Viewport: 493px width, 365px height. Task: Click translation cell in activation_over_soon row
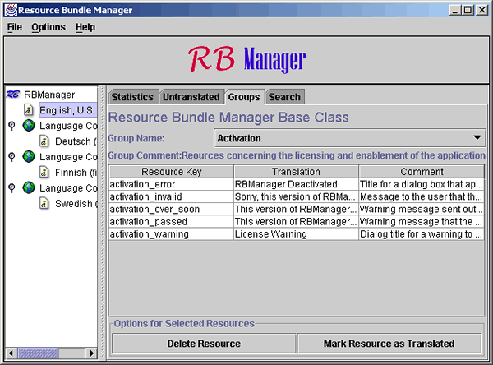296,210
